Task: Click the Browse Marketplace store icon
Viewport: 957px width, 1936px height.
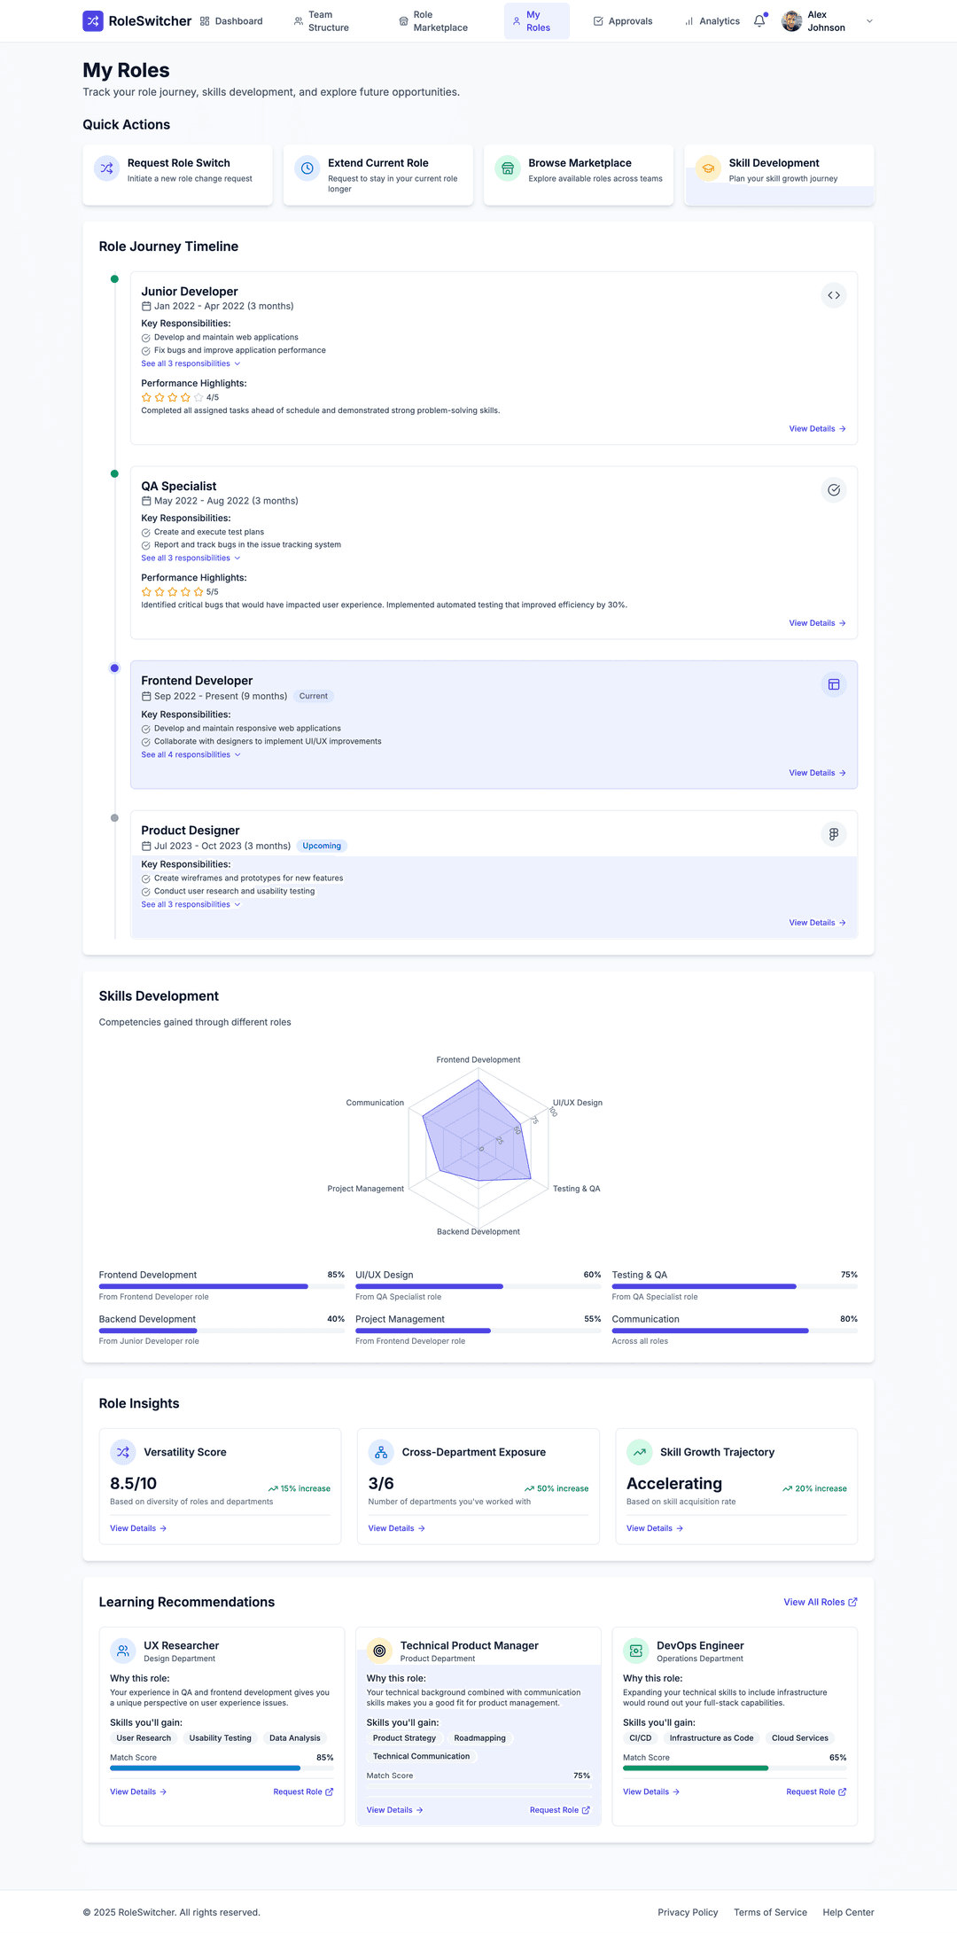Action: [x=508, y=168]
